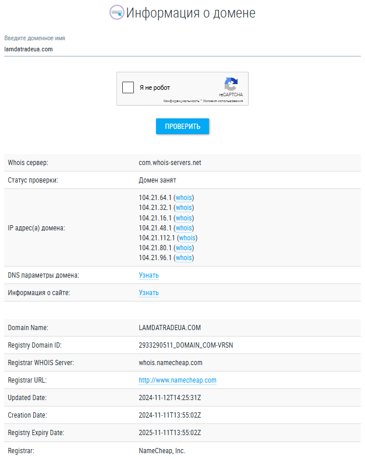Open whois link for 104.21.48.1
This screenshot has height=459, width=365.
[184, 228]
